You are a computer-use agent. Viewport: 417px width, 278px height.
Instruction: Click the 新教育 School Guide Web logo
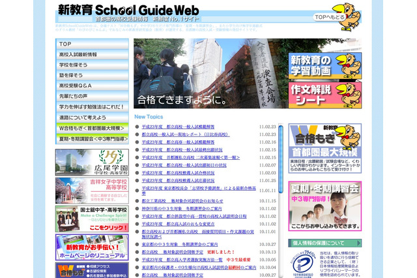tap(128, 10)
